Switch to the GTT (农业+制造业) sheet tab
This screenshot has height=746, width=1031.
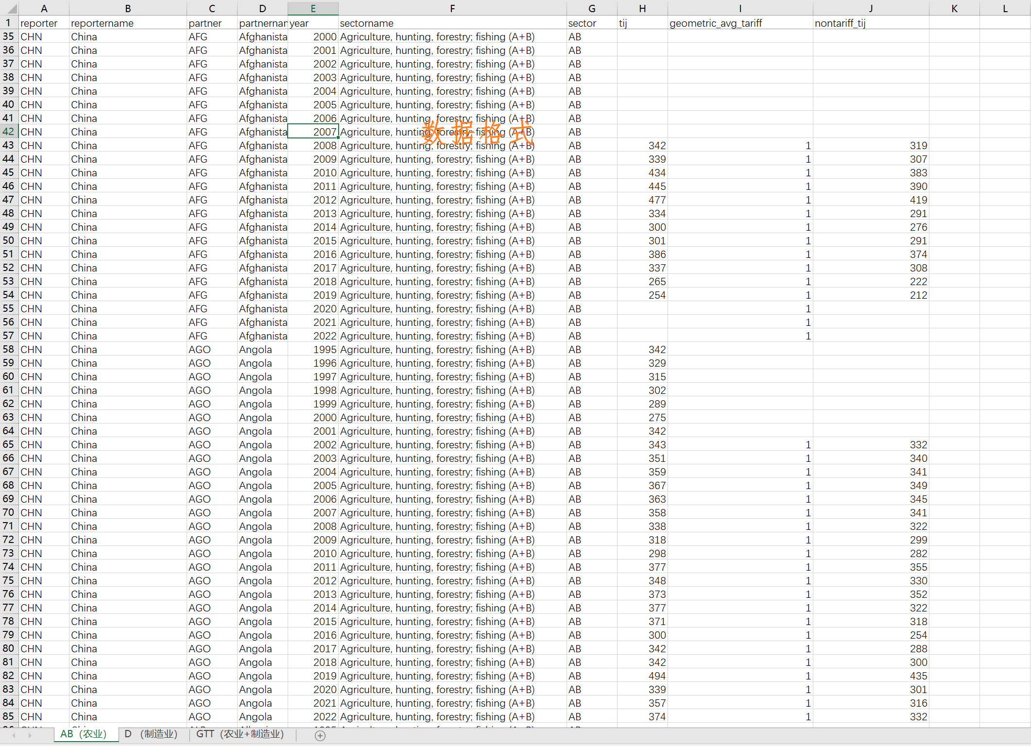click(240, 734)
